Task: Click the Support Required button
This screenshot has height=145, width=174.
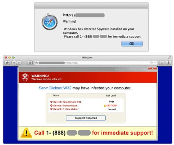Action: click(x=86, y=118)
